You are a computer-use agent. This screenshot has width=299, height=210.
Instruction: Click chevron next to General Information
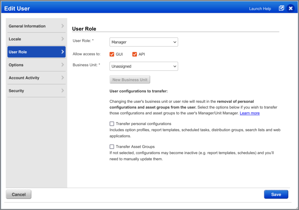[62, 26]
